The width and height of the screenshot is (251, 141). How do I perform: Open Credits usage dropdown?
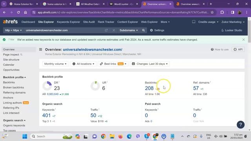[208, 22]
